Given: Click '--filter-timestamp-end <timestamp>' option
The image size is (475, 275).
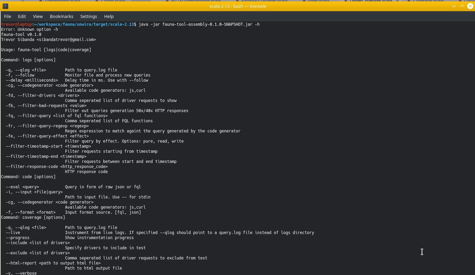Looking at the screenshot, I should [46, 156].
